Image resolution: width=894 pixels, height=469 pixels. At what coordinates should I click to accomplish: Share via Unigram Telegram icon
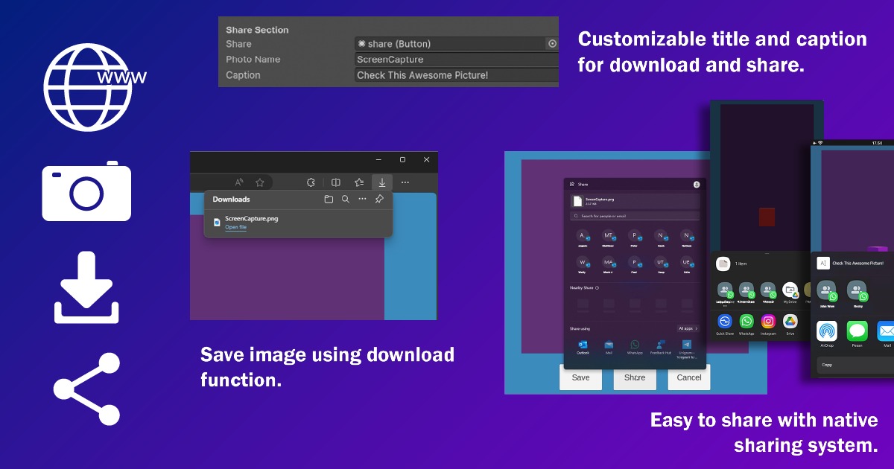686,348
